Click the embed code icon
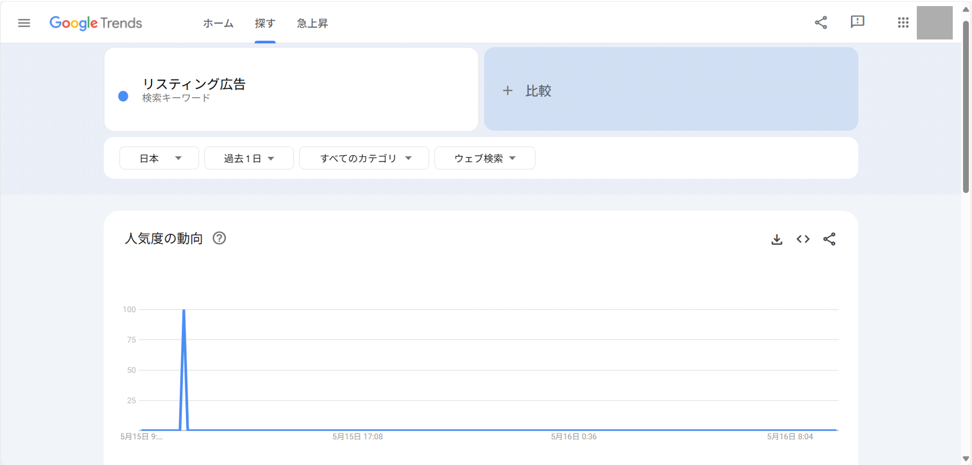 (x=803, y=239)
